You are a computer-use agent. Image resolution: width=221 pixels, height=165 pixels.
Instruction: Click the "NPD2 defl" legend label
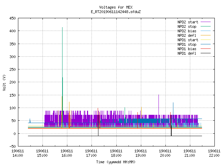tap(187, 35)
